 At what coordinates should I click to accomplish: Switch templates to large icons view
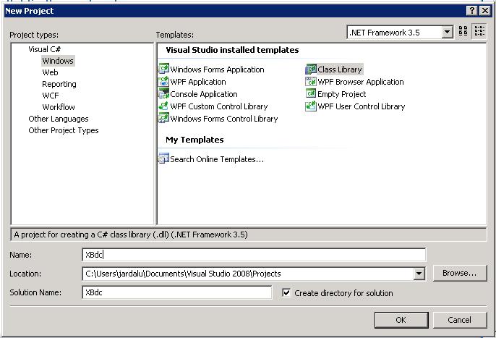[463, 31]
